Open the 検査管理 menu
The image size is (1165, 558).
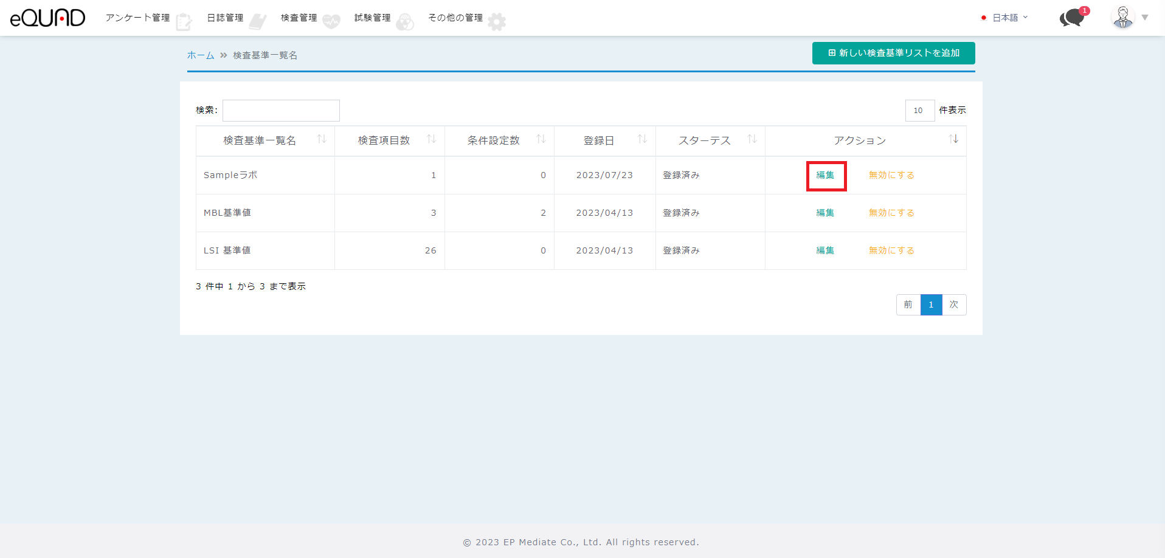(x=299, y=18)
